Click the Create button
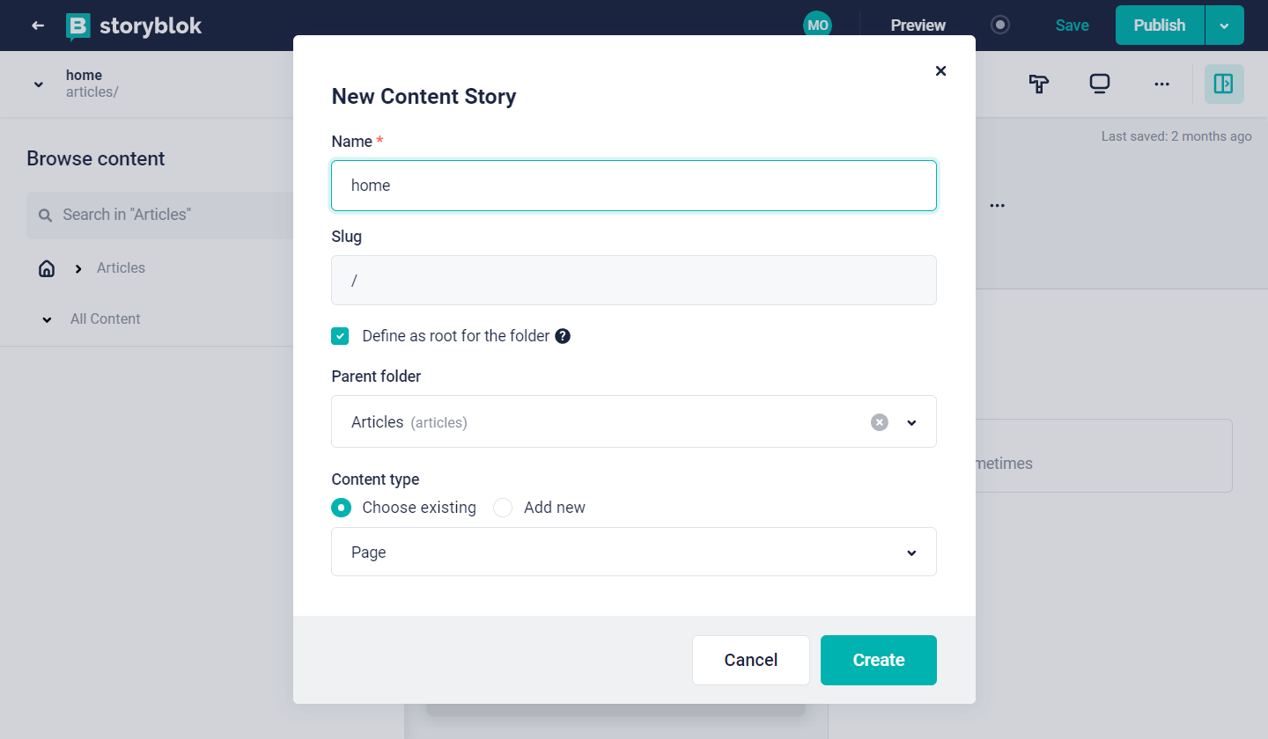This screenshot has height=739, width=1268. 878,660
